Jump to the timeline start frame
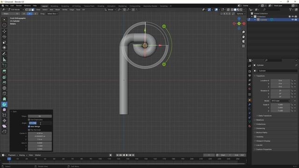 click(x=117, y=155)
